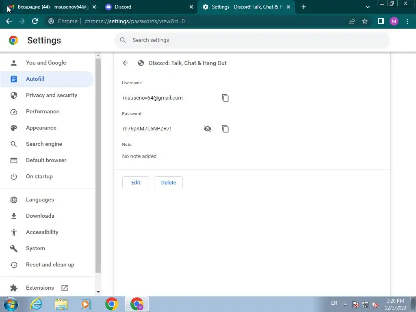Image resolution: width=416 pixels, height=312 pixels.
Task: Click the username mausenov64@gmail.com text
Action: click(x=153, y=97)
